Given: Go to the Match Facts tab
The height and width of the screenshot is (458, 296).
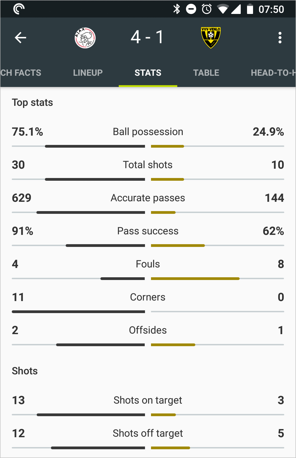Looking at the screenshot, I should tap(21, 73).
